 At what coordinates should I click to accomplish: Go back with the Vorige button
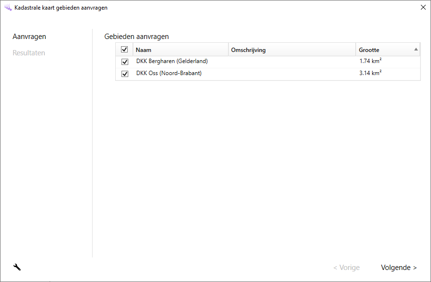346,268
